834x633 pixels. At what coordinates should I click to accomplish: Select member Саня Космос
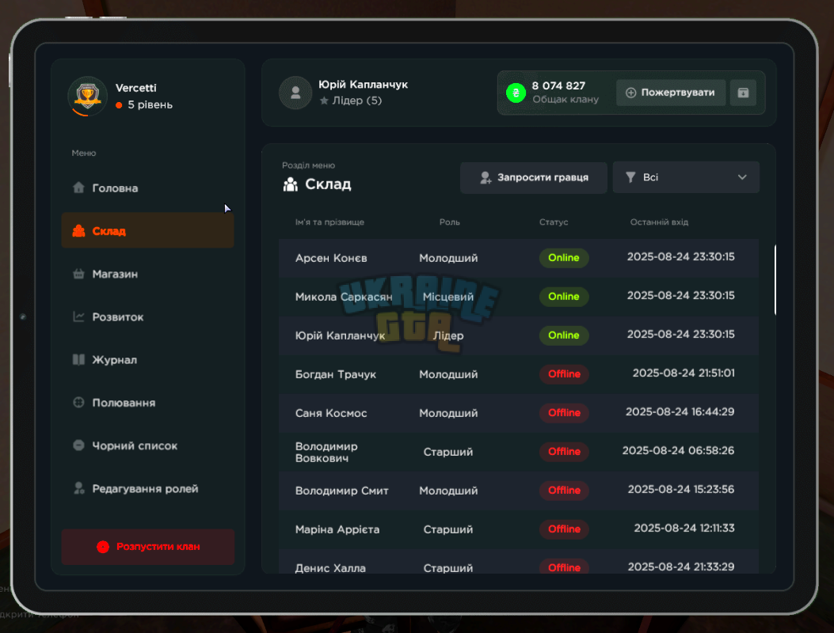click(519, 413)
